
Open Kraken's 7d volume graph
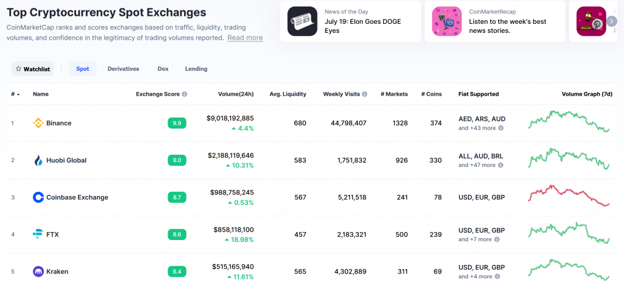[569, 270]
